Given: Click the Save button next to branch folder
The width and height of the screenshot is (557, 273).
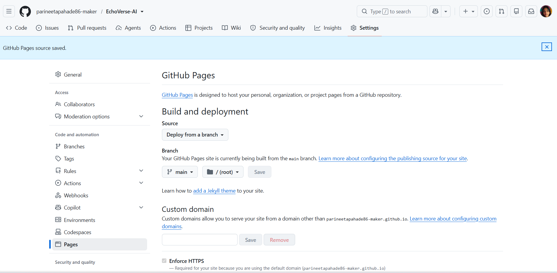Looking at the screenshot, I should coord(260,172).
